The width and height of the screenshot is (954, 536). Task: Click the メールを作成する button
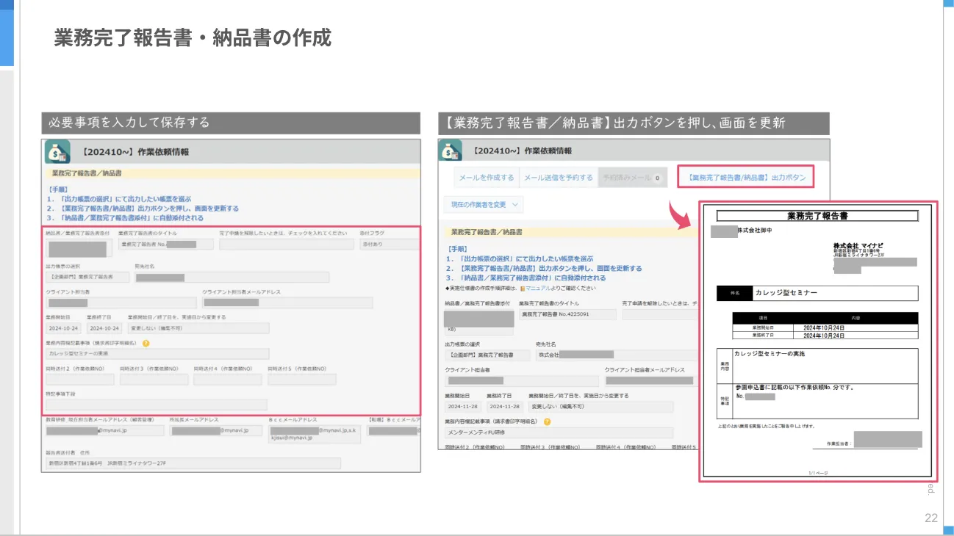coord(487,178)
